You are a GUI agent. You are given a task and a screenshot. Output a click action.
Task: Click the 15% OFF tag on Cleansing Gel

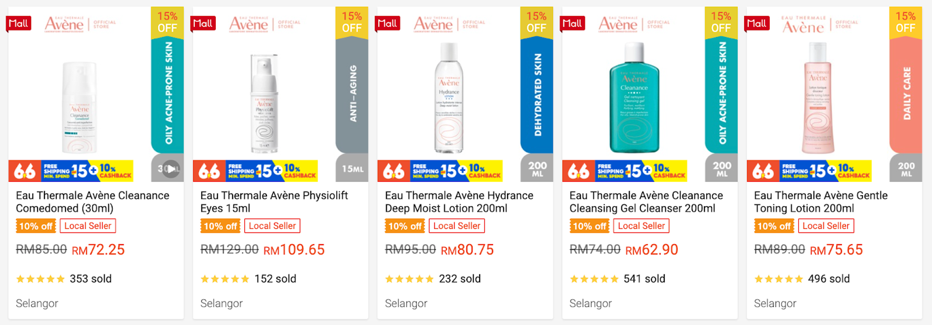[721, 22]
